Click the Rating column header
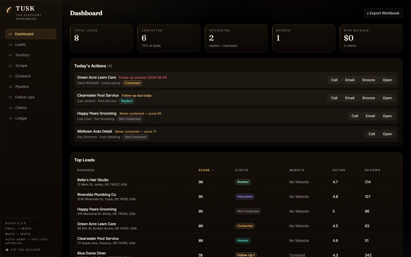The height and width of the screenshot is (257, 411). point(339,170)
